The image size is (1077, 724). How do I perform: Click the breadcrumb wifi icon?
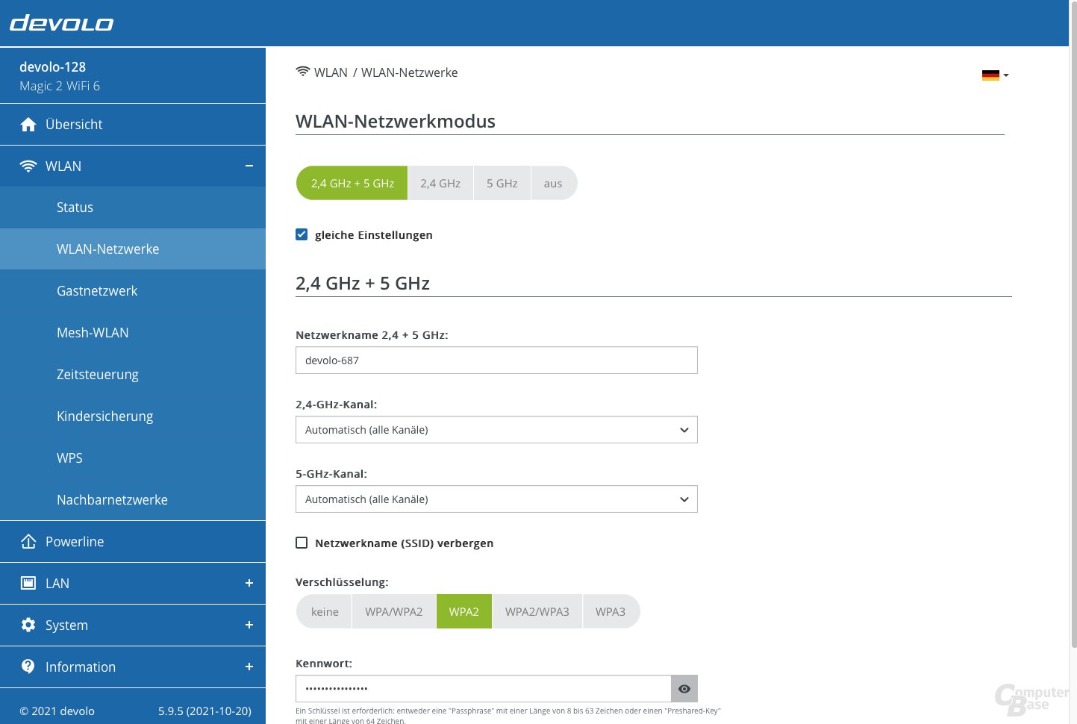(302, 72)
